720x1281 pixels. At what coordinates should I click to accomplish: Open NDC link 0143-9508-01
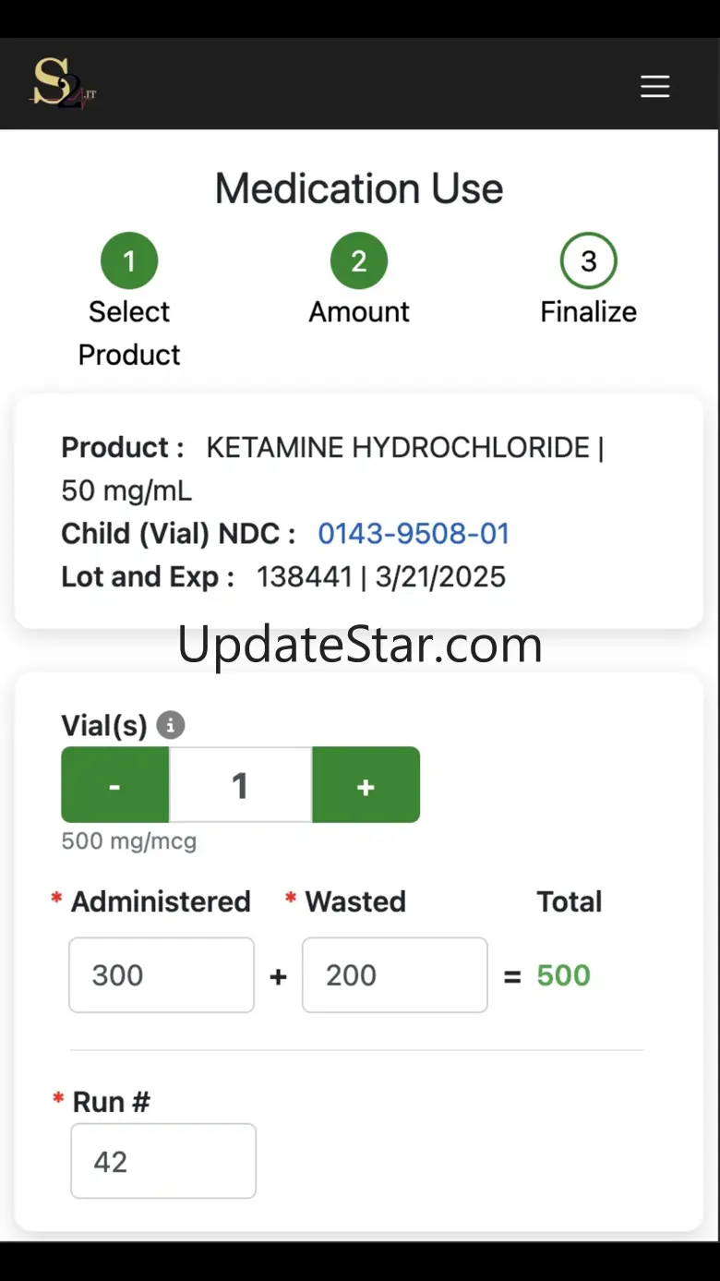pos(414,534)
